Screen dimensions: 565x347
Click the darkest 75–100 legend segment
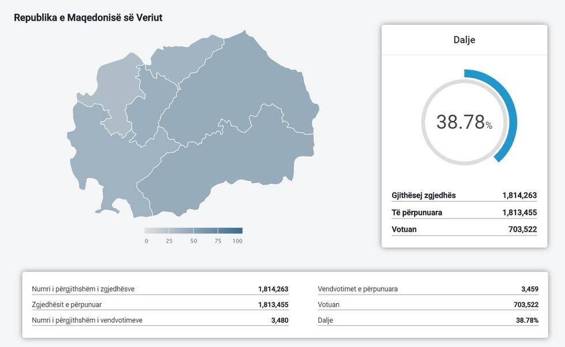pyautogui.click(x=230, y=231)
